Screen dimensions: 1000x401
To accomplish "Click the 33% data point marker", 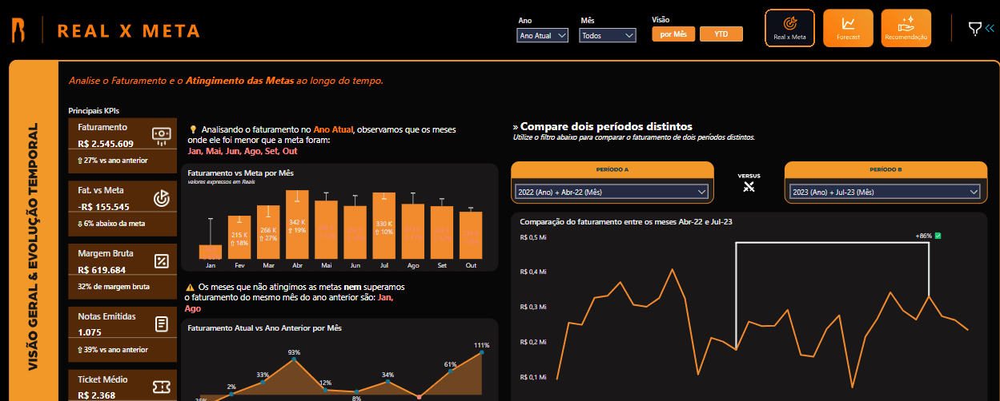I will (x=263, y=382).
